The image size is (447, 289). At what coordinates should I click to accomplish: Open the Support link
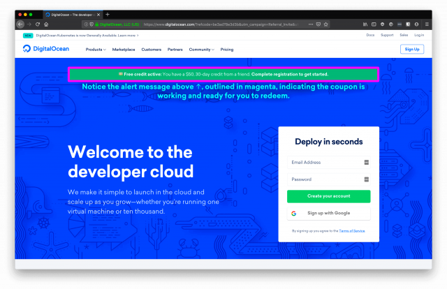(387, 35)
